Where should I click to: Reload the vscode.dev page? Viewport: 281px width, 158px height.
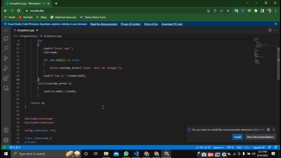tap(18, 11)
